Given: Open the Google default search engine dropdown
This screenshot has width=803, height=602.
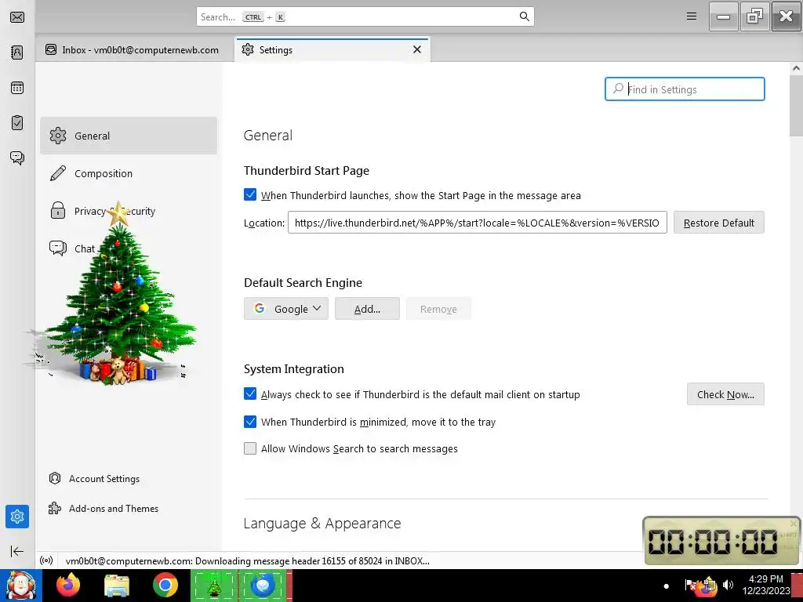Looking at the screenshot, I should (x=285, y=309).
